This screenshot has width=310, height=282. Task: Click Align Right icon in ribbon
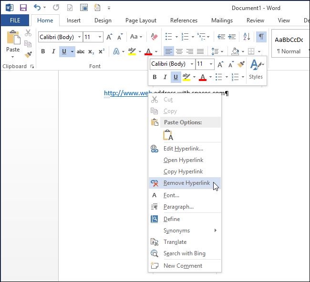[190, 52]
